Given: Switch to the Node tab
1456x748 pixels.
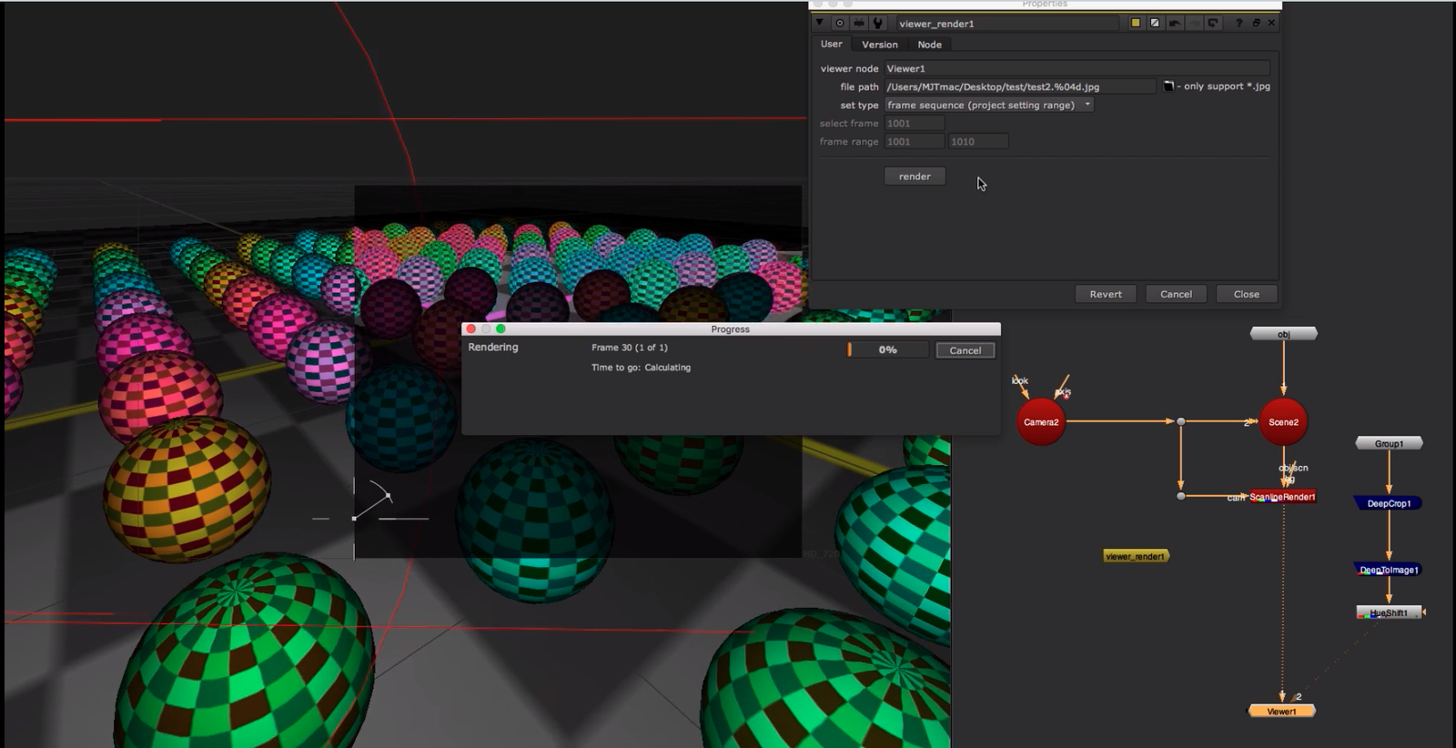Looking at the screenshot, I should pyautogui.click(x=930, y=45).
